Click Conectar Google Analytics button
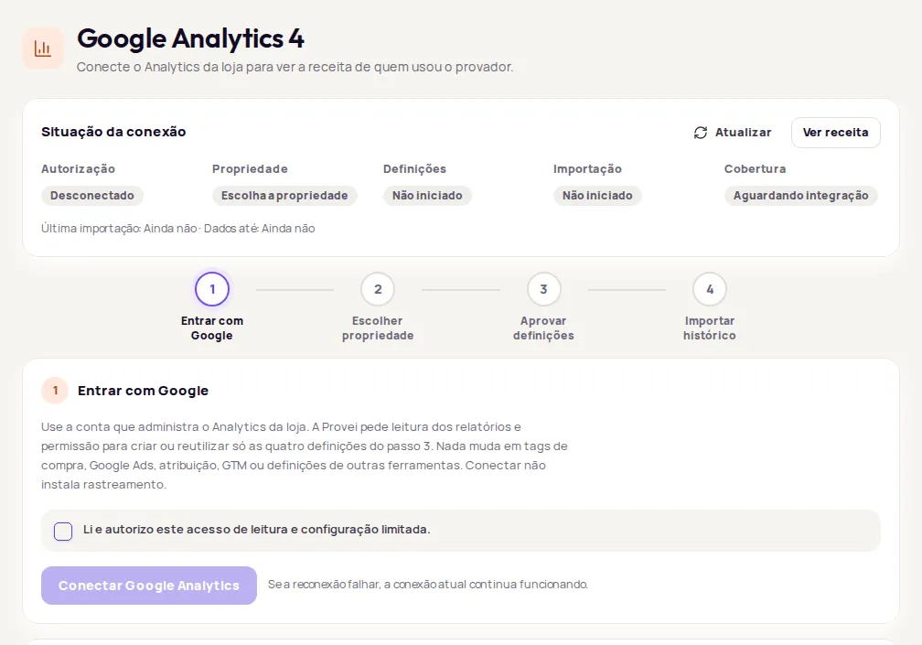The image size is (922, 645). [x=149, y=586]
